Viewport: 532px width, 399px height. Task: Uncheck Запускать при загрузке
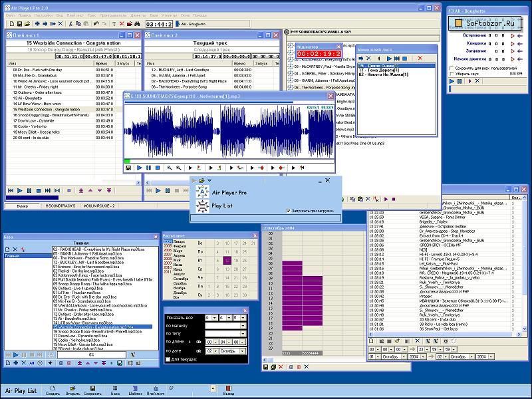coord(289,211)
